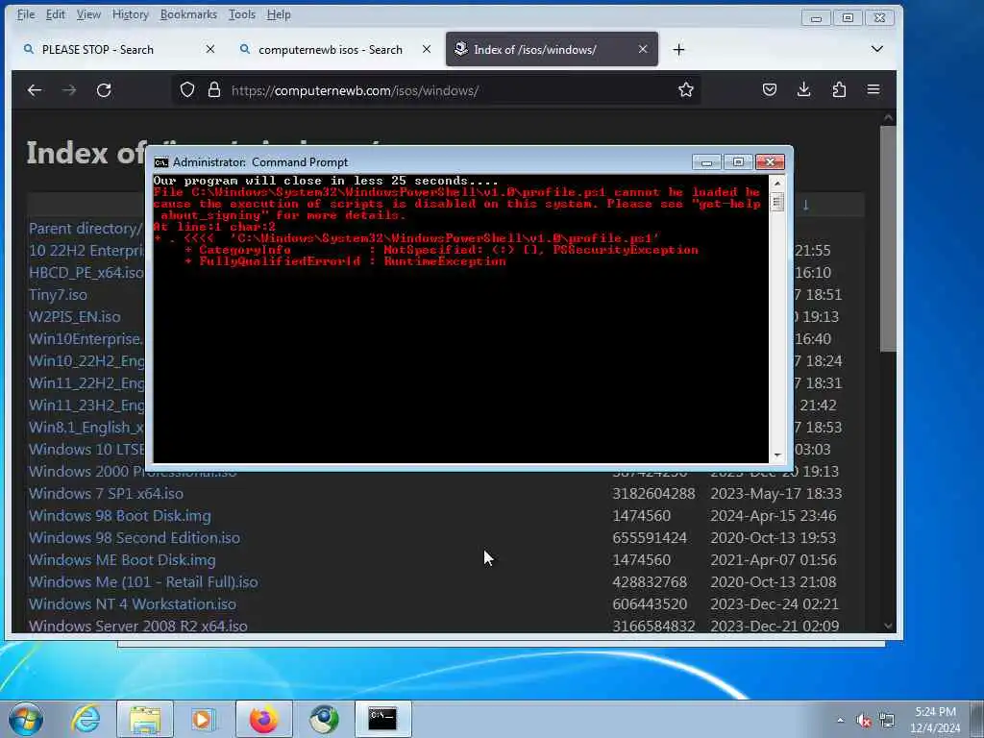Image resolution: width=984 pixels, height=738 pixels.
Task: Bookmark this page with the star icon
Action: [x=686, y=89]
